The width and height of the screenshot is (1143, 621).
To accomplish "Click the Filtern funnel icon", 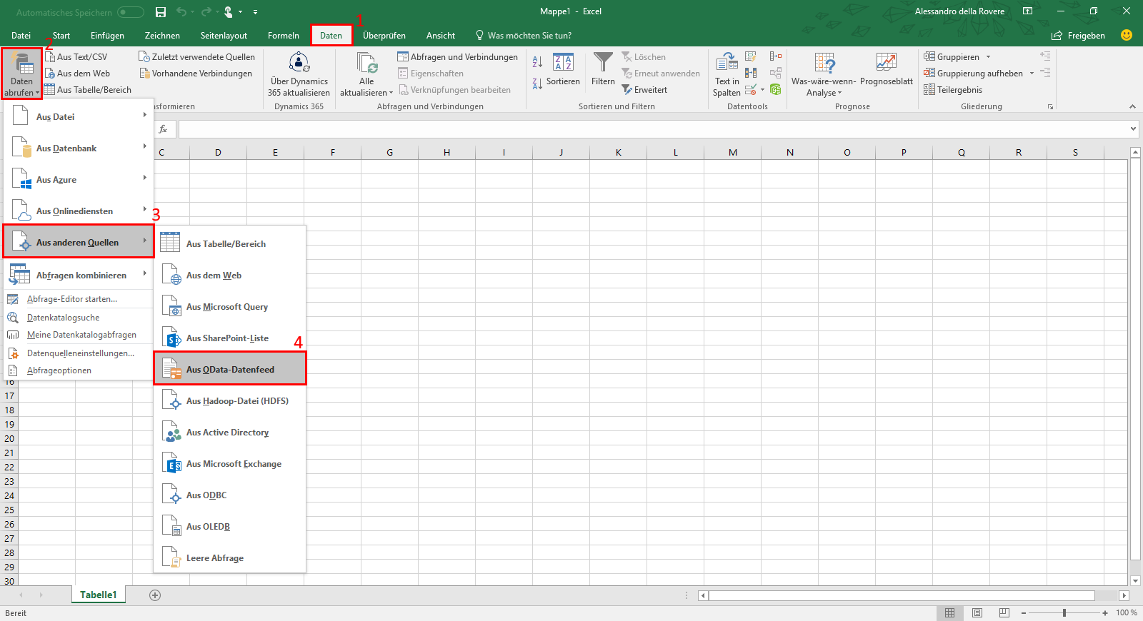I will [603, 63].
